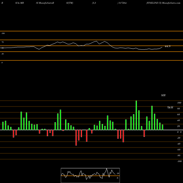Click the tallest green MR bar reaching 100
This screenshot has height=183, width=183.
pos(136,115)
